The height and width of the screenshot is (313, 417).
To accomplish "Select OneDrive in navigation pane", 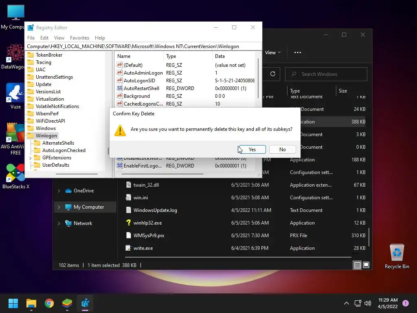I will point(83,191).
